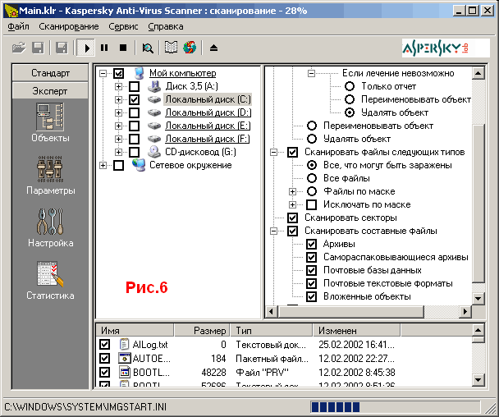Expand Диск 3,5 (A:) node

[118, 86]
